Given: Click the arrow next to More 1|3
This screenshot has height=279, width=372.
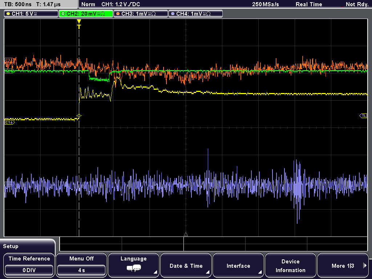Looking at the screenshot, I should click(365, 266).
